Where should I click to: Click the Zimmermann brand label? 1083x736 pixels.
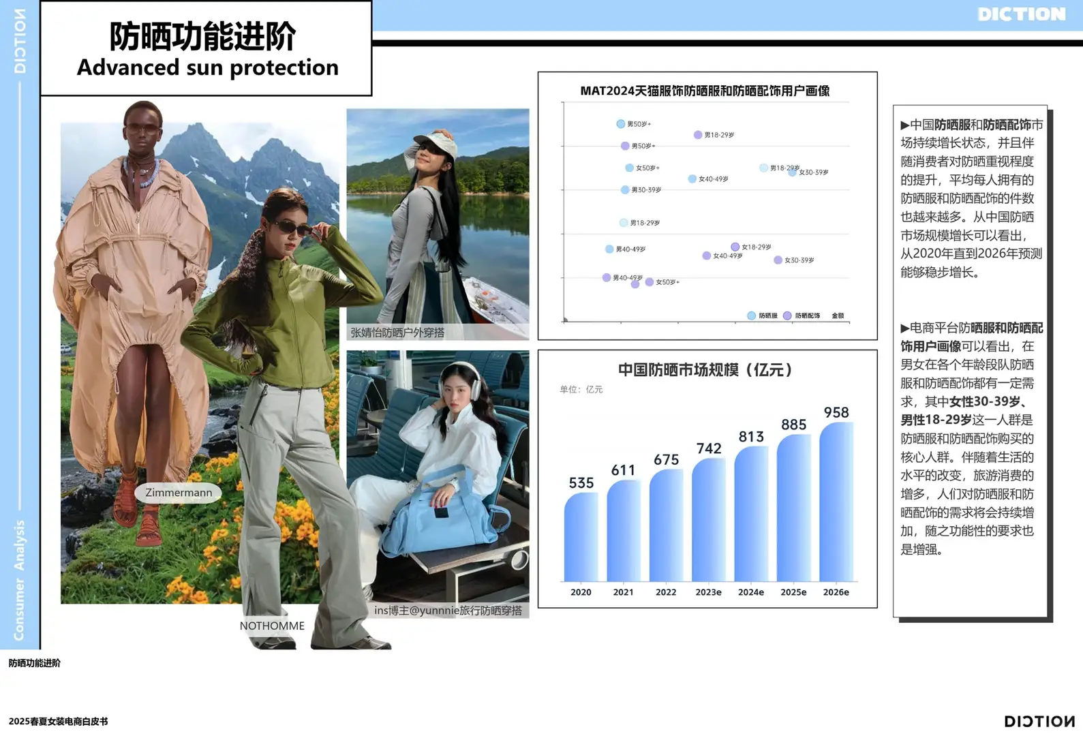(x=179, y=493)
